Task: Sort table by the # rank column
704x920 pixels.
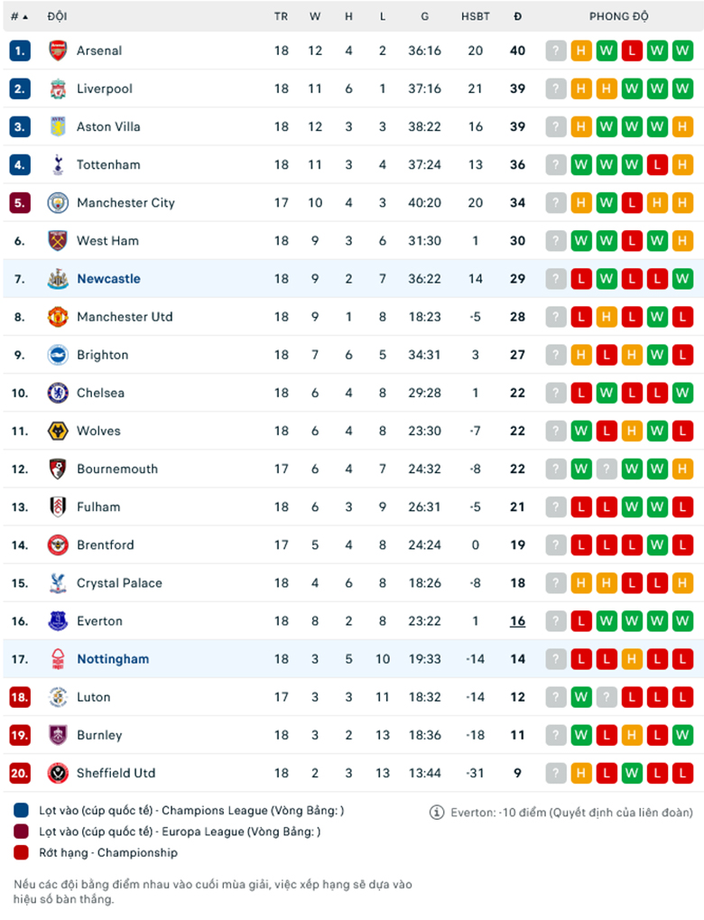Action: pyautogui.click(x=19, y=16)
